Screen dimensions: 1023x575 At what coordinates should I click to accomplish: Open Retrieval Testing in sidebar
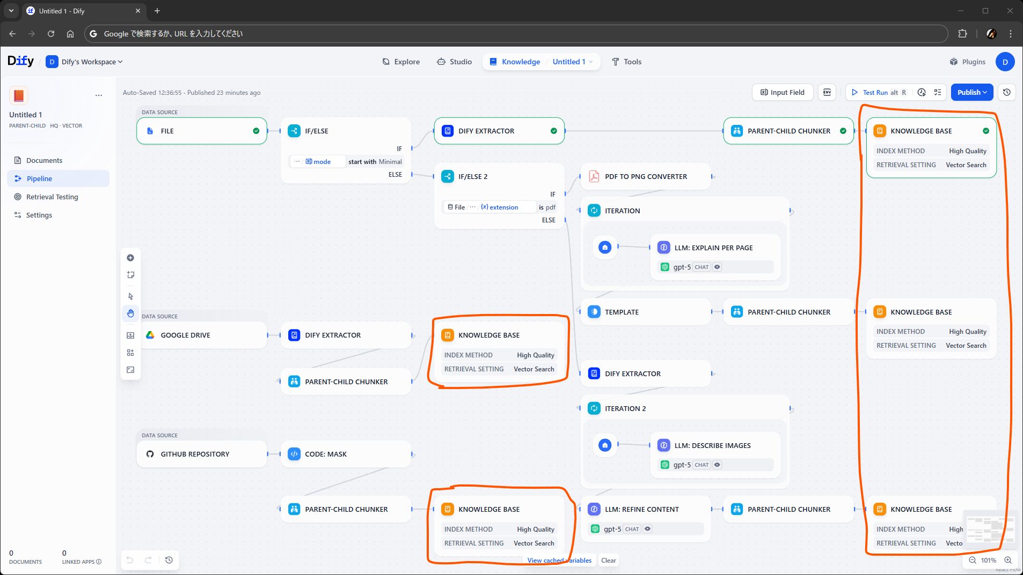[52, 197]
